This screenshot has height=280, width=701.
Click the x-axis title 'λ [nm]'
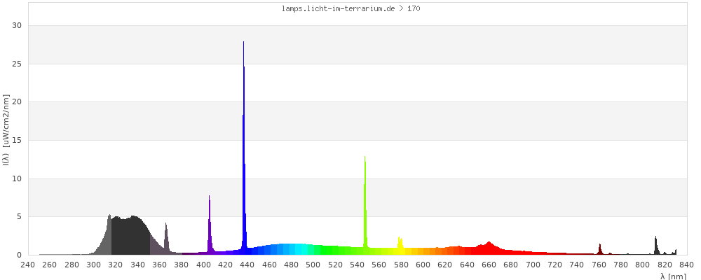[673, 276]
